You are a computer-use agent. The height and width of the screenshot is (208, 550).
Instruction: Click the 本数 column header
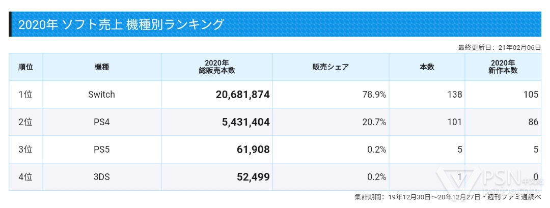click(427, 67)
